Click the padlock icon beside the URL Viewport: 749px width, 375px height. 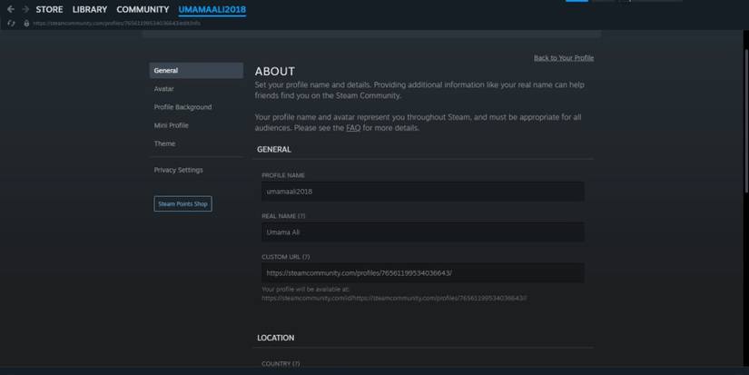click(x=26, y=23)
